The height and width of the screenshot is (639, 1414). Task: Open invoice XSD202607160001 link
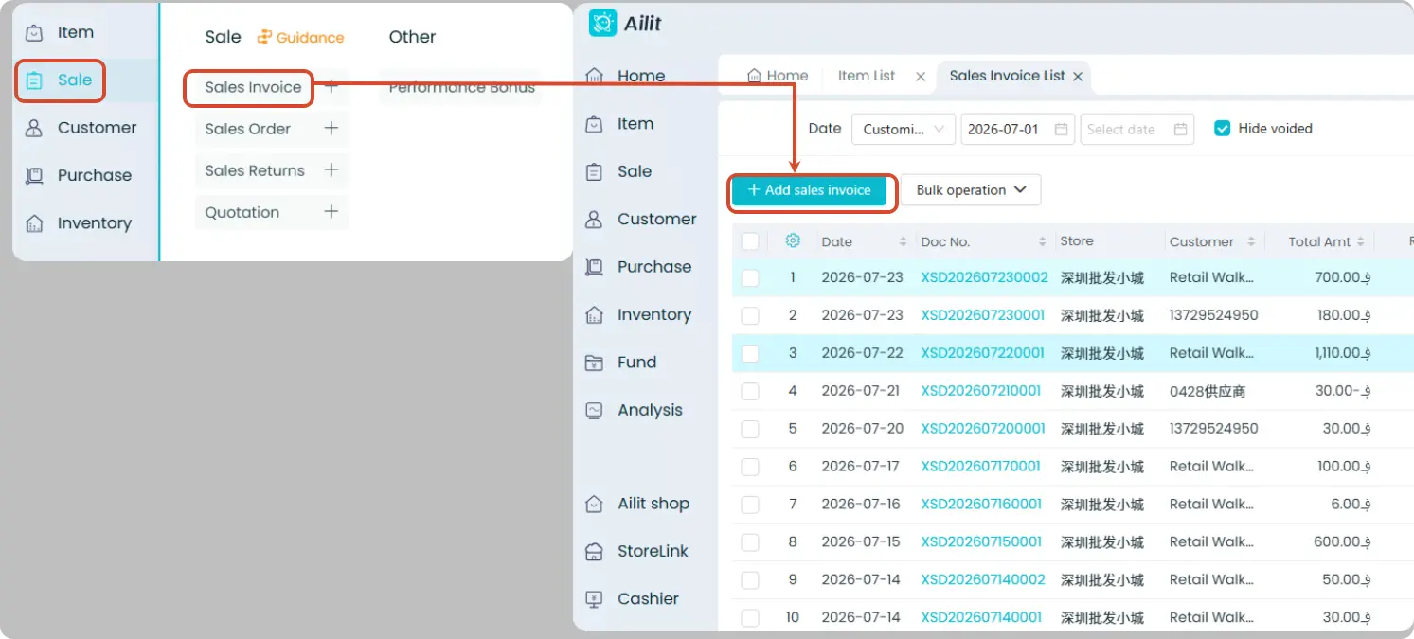pos(980,505)
